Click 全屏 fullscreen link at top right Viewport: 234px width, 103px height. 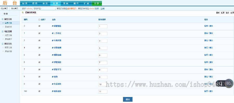(x=232, y=13)
